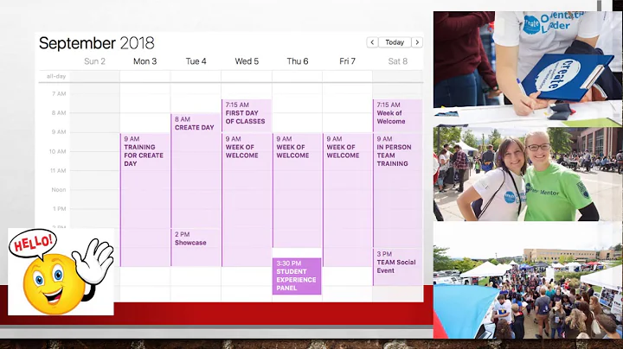623x349 pixels.
Task: Click the Noon time label
Action: (59, 190)
